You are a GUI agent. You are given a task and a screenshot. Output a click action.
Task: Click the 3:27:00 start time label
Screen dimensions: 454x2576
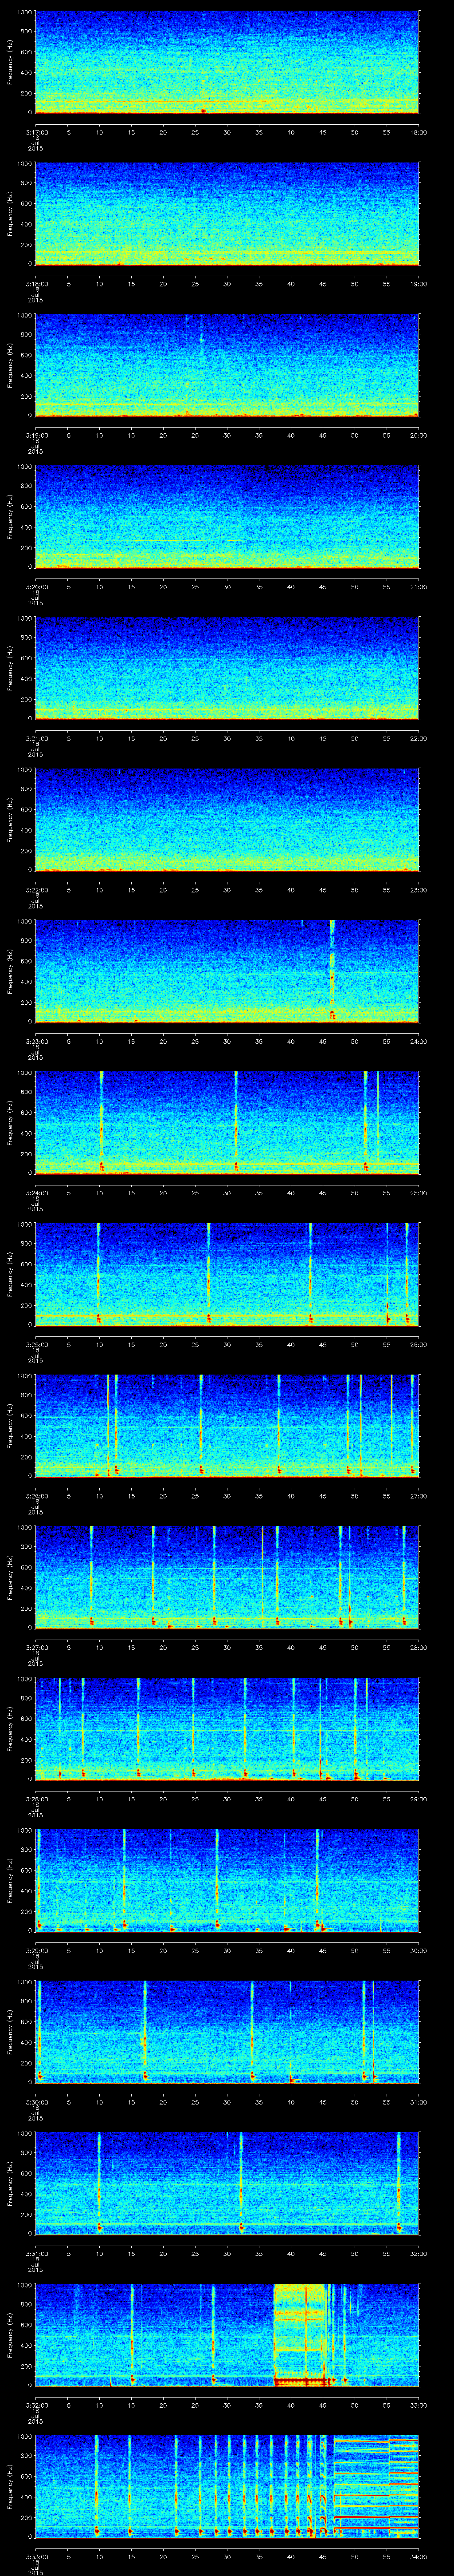pos(37,1648)
